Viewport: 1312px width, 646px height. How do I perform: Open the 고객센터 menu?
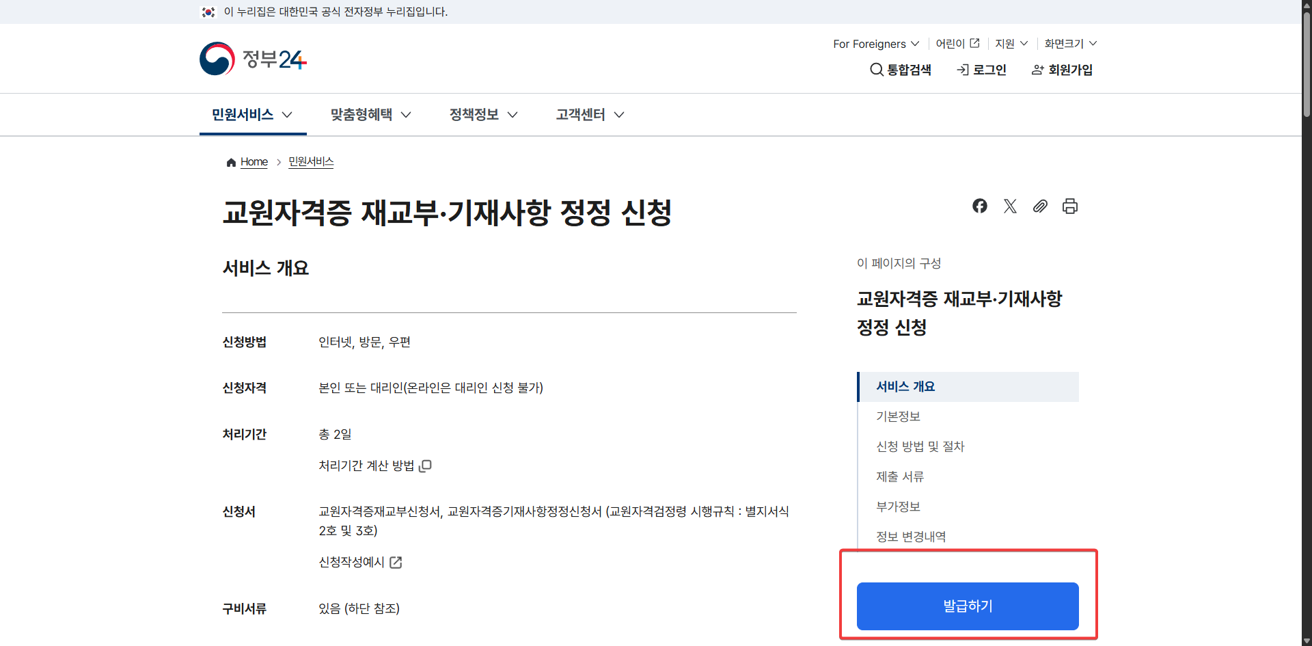pos(588,114)
